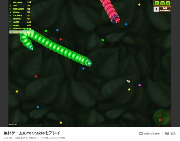
Task: Click the yellow food pellet near top right
Action: point(139,5)
